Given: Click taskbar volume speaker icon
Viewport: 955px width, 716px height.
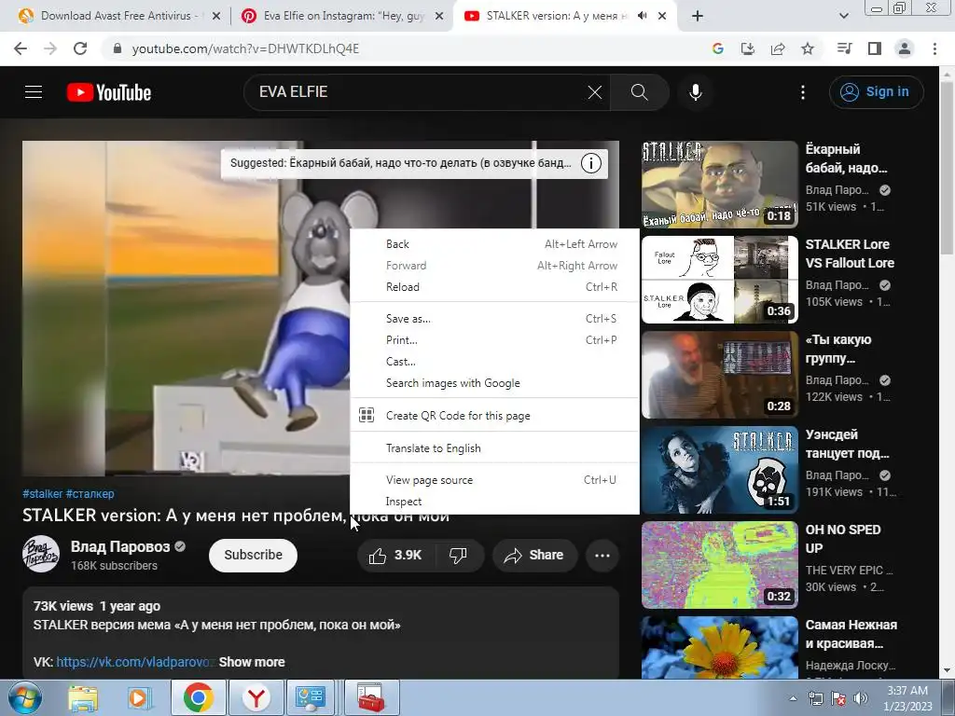Looking at the screenshot, I should (x=861, y=698).
